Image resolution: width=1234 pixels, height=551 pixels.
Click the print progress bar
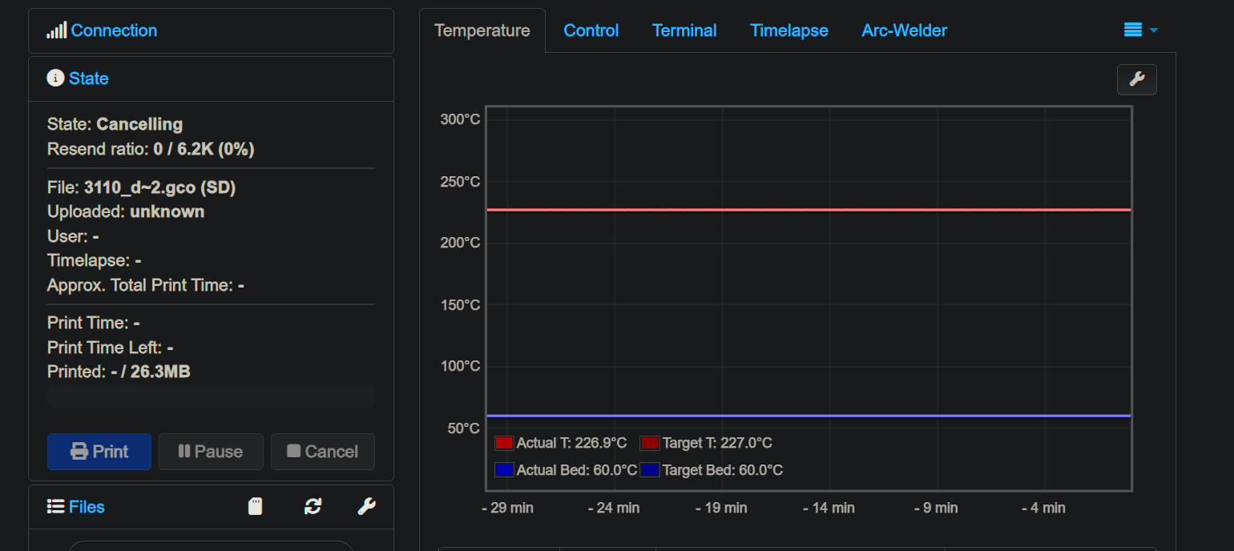click(211, 396)
